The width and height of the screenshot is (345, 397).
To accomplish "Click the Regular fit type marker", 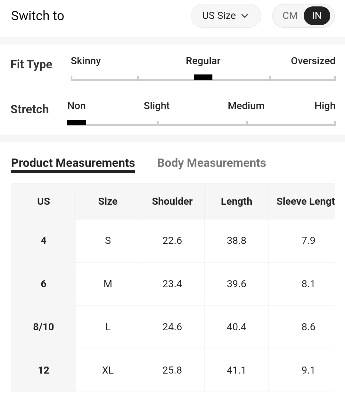I will pyautogui.click(x=203, y=77).
